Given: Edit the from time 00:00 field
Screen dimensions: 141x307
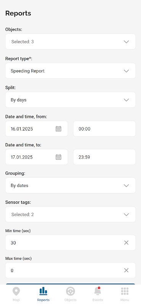Looking at the screenshot, I should pos(104,129).
